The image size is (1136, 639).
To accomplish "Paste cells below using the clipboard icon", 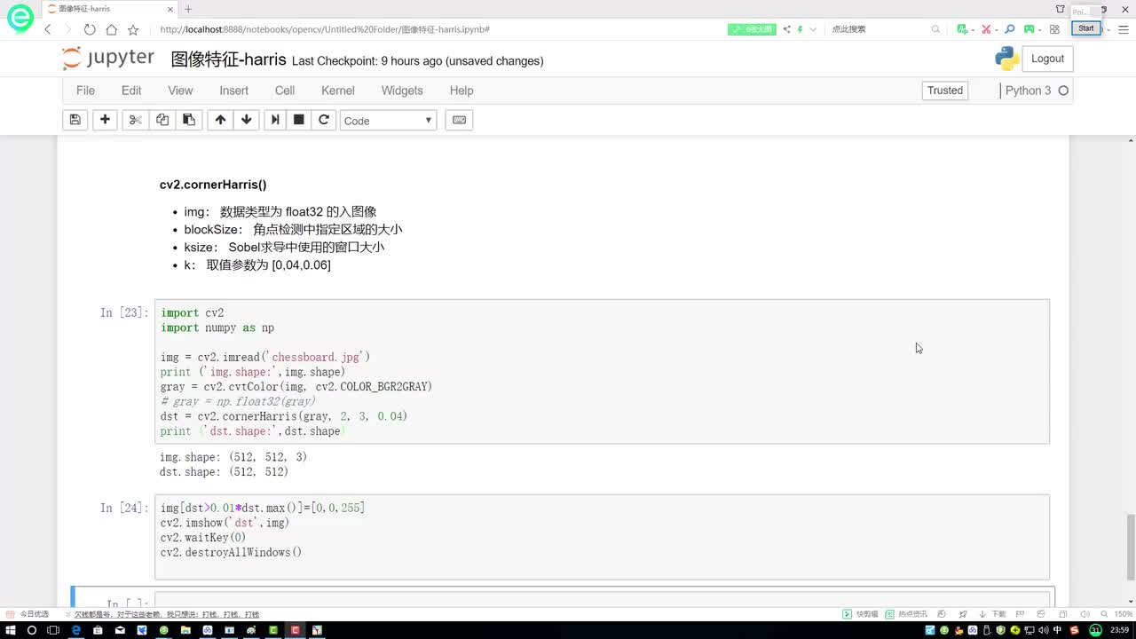I will click(x=188, y=120).
